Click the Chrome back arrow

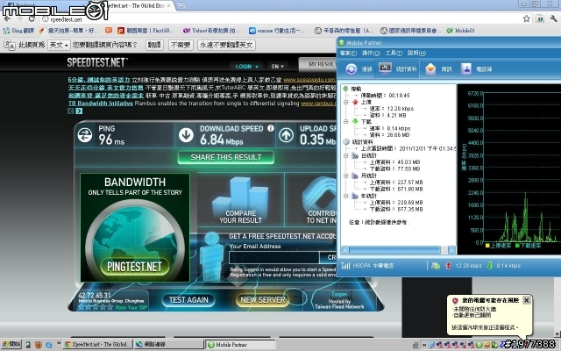pyautogui.click(x=7, y=18)
